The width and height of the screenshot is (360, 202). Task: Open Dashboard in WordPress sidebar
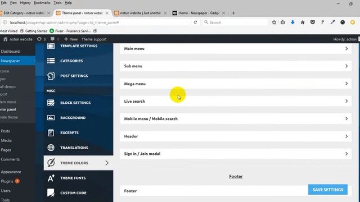pyautogui.click(x=10, y=51)
